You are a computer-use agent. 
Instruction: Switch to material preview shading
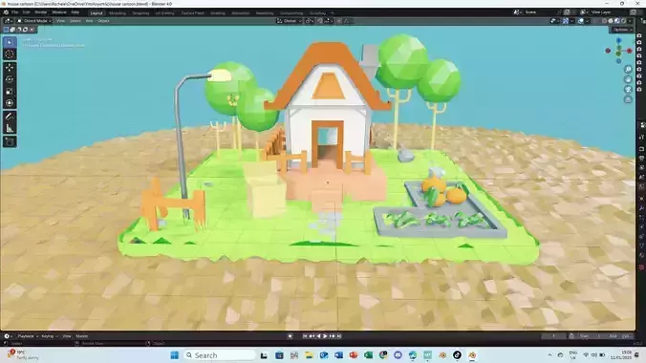[x=616, y=21]
